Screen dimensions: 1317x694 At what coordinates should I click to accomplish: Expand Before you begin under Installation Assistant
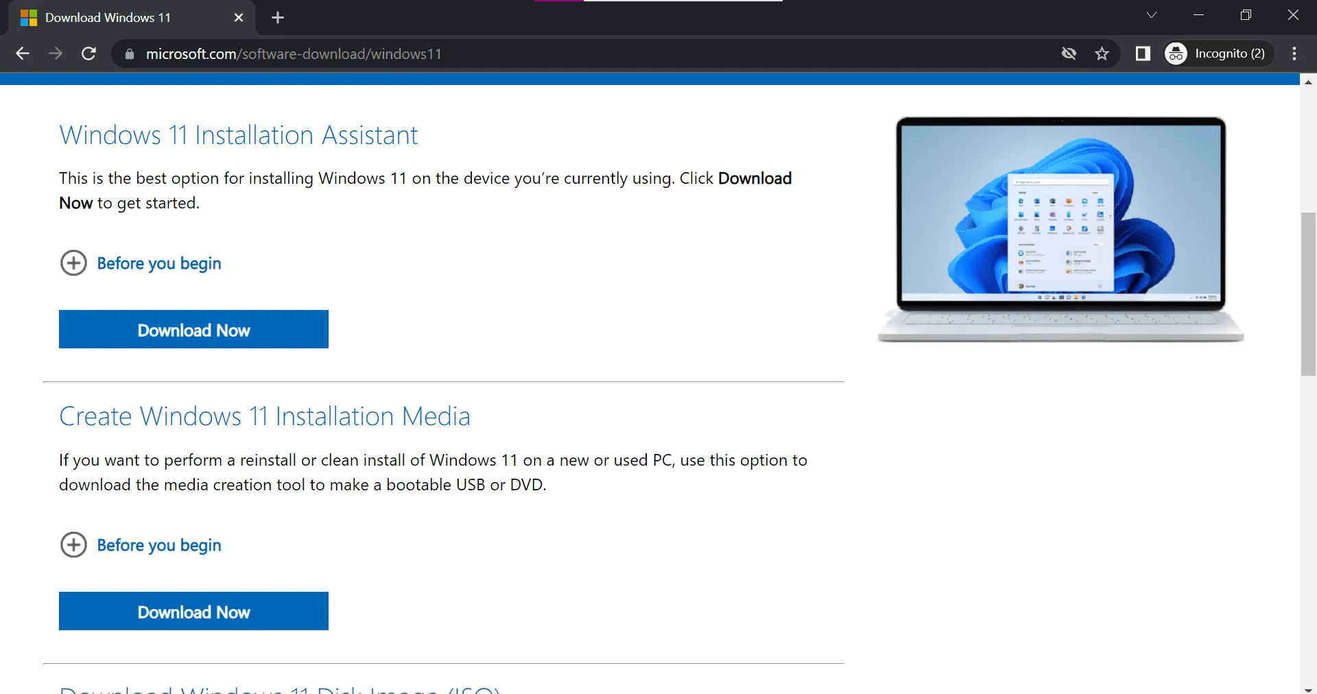coord(141,263)
